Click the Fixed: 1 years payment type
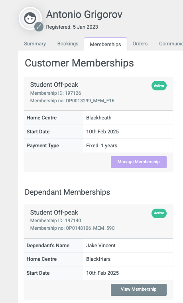183x303 pixels. pos(102,146)
